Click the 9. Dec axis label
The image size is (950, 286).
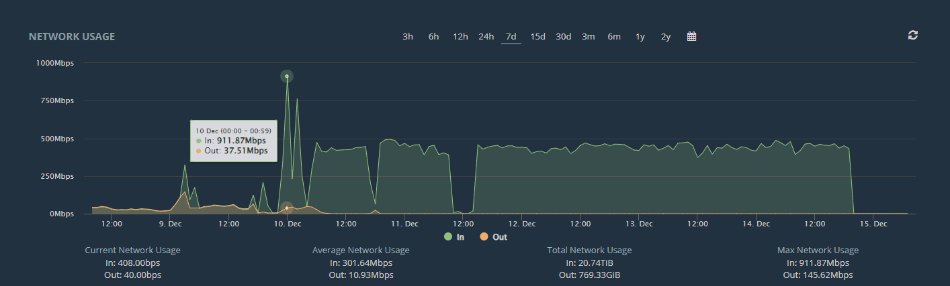[x=170, y=223]
